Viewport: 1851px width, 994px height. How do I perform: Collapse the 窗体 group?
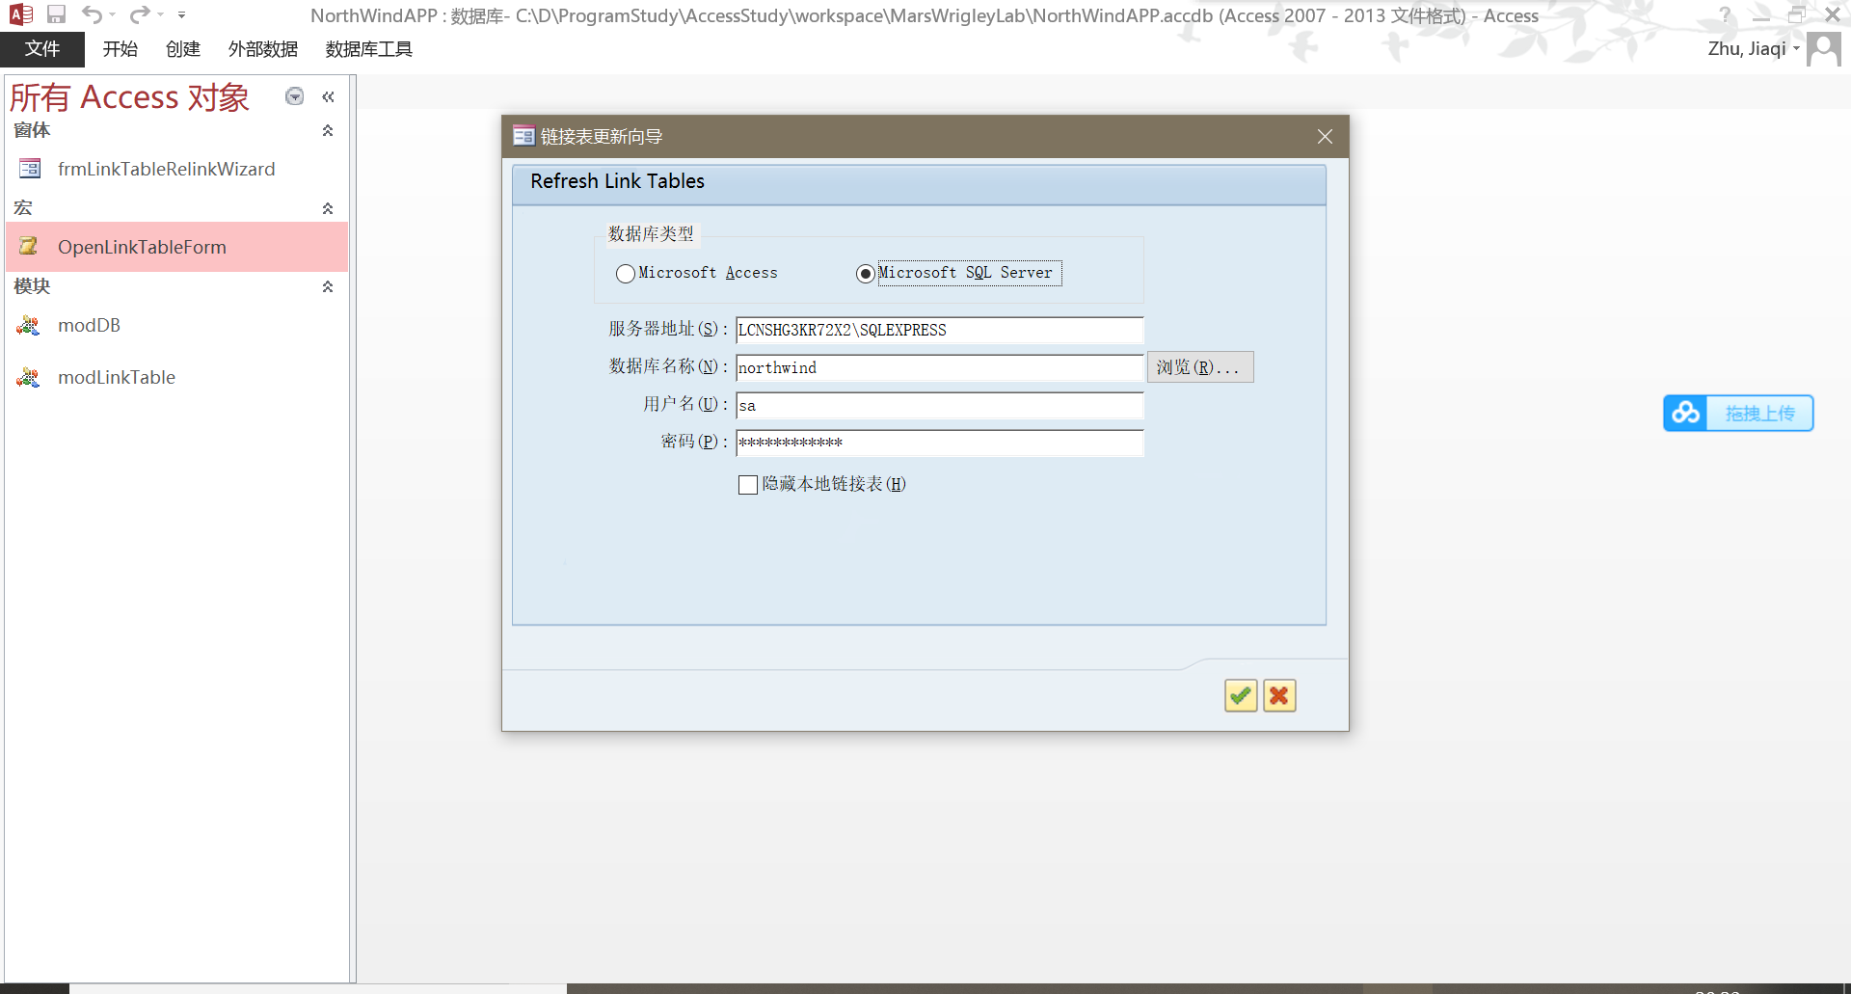point(328,130)
